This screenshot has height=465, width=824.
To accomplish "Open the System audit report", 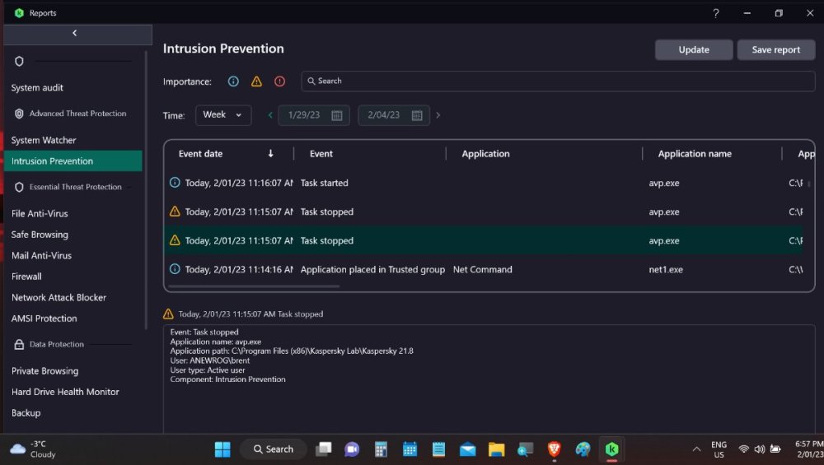I will (x=37, y=87).
